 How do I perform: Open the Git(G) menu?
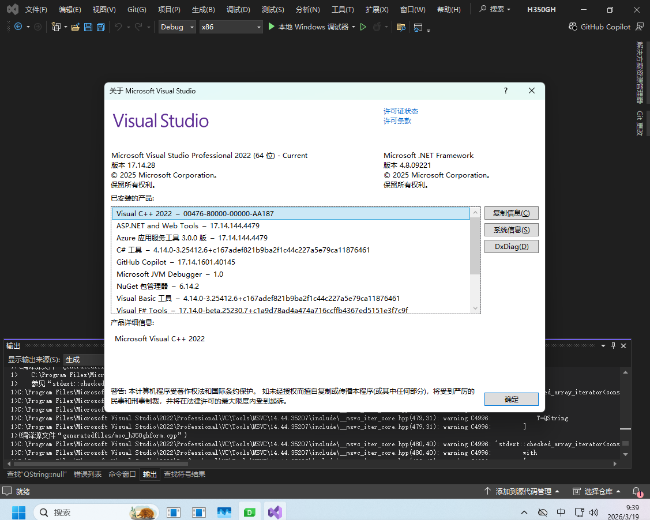(x=137, y=10)
